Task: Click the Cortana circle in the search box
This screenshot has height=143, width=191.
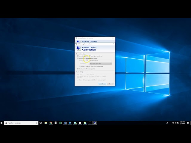Action: click(6, 123)
